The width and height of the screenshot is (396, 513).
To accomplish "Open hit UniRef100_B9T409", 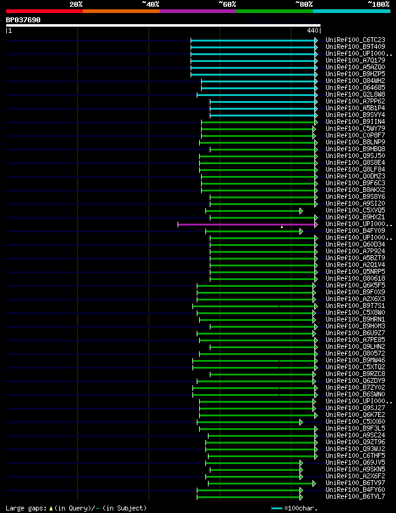I will 356,47.
